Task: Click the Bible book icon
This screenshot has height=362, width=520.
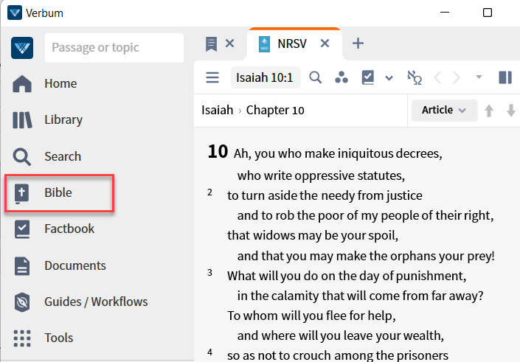Action: (22, 193)
